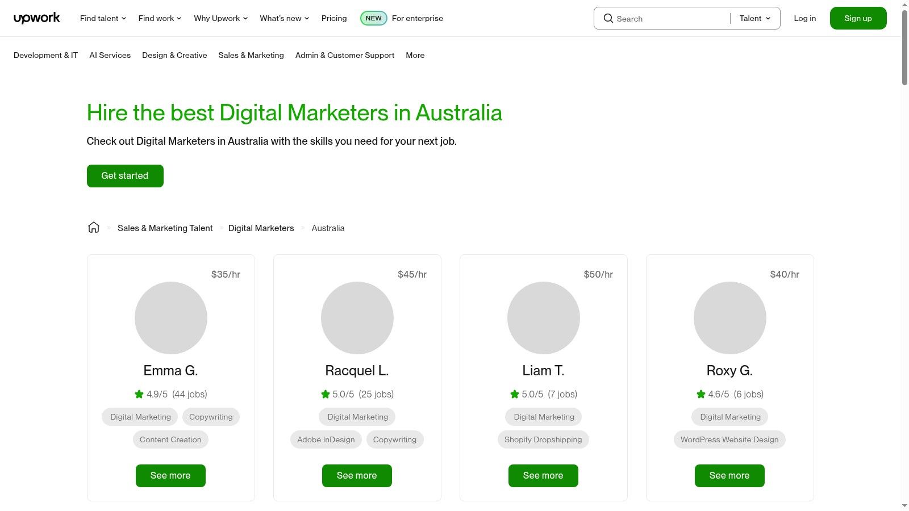Click See more on Emma G.'s card
Screen dimensions: 909x511
coord(170,476)
